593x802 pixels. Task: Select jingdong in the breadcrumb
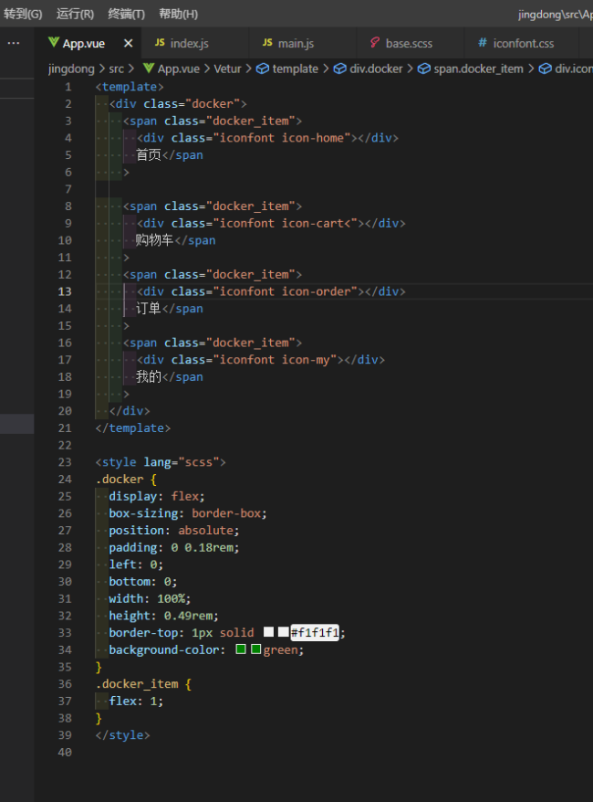point(71,69)
